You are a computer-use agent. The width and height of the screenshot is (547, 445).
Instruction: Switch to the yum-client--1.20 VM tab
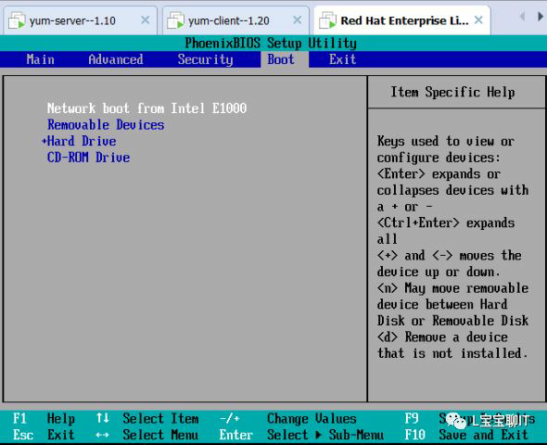coord(235,20)
